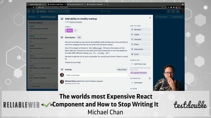Open the Improve grammar card

[x=43, y=49]
